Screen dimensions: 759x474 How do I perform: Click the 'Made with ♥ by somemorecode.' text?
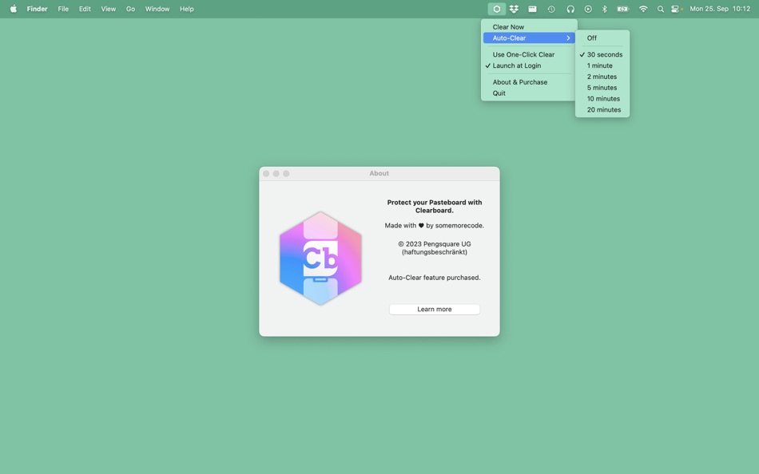[x=434, y=225]
